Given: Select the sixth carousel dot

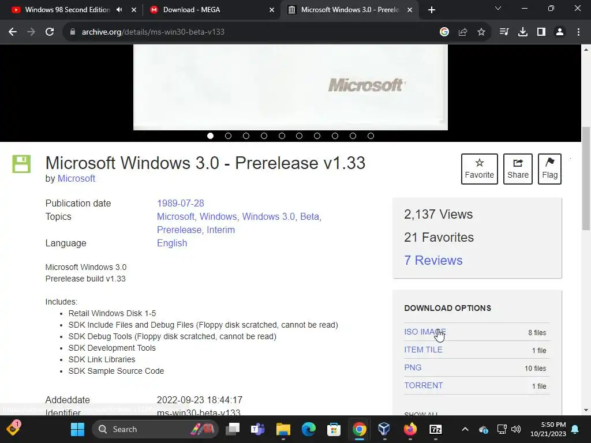Looking at the screenshot, I should point(300,136).
